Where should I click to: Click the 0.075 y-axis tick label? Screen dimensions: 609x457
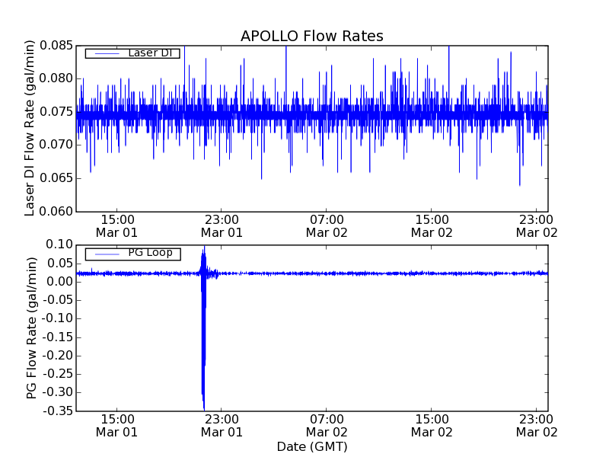point(56,112)
